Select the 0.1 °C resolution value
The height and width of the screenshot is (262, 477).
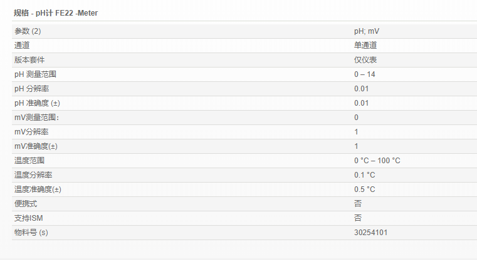point(365,175)
